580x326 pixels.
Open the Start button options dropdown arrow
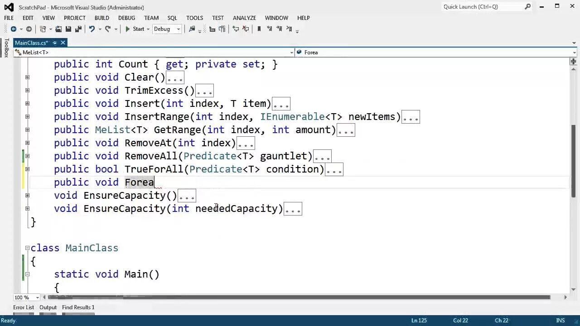click(x=148, y=29)
